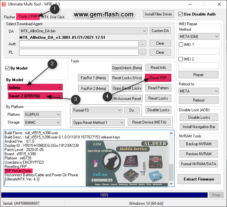The width and height of the screenshot is (227, 207).
Task: Click OppoUnlock (Beta) button
Action: (x=127, y=68)
